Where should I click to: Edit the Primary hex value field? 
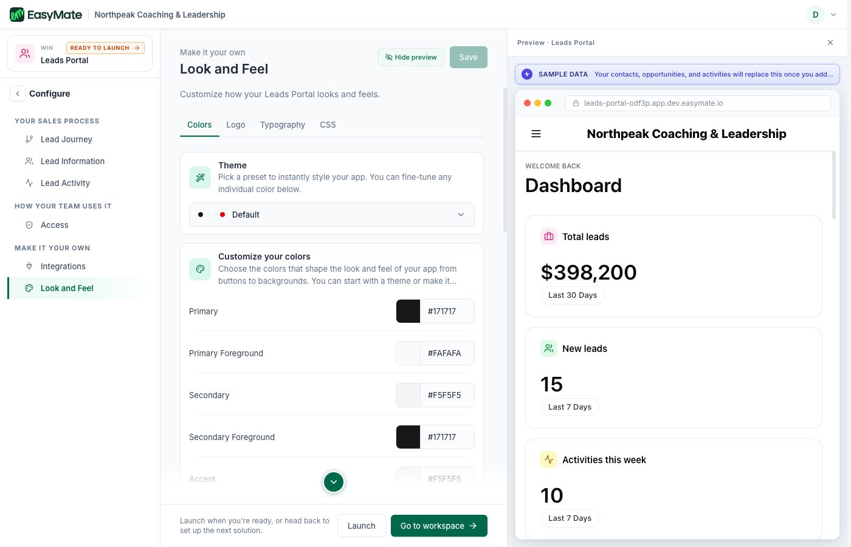click(447, 311)
